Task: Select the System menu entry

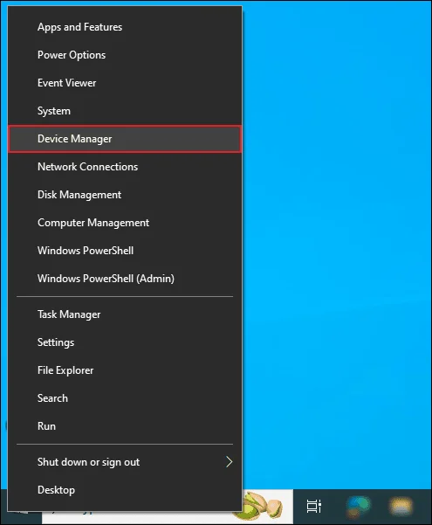Action: [x=125, y=111]
